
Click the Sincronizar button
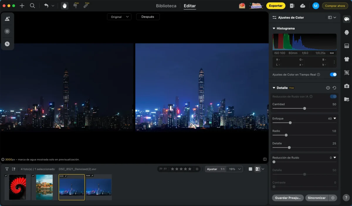click(x=317, y=198)
